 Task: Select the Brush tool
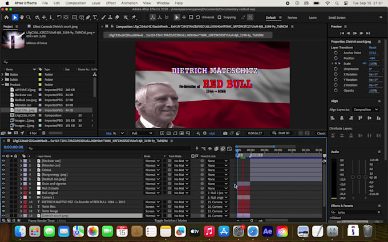[103, 17]
